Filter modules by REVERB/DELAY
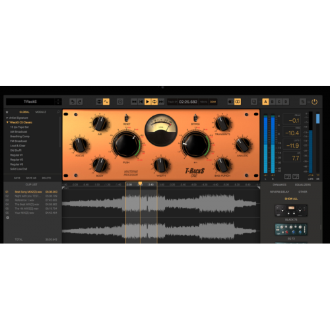 coord(279,192)
